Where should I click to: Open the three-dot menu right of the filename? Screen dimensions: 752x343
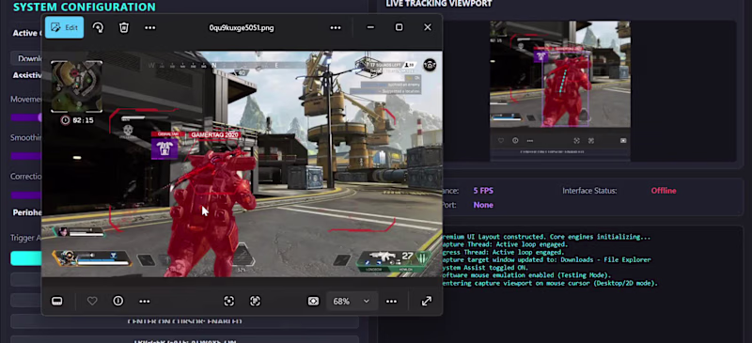pyautogui.click(x=336, y=28)
